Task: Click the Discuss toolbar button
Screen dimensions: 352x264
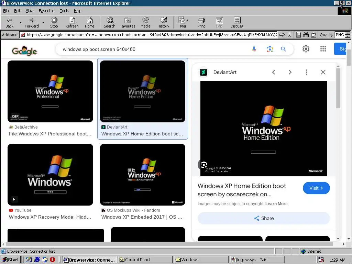Action: click(x=236, y=22)
